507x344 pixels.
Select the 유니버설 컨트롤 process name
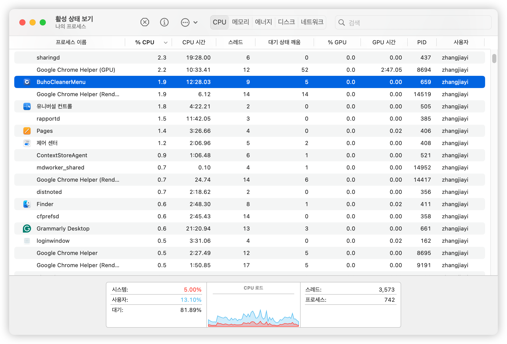click(x=54, y=106)
